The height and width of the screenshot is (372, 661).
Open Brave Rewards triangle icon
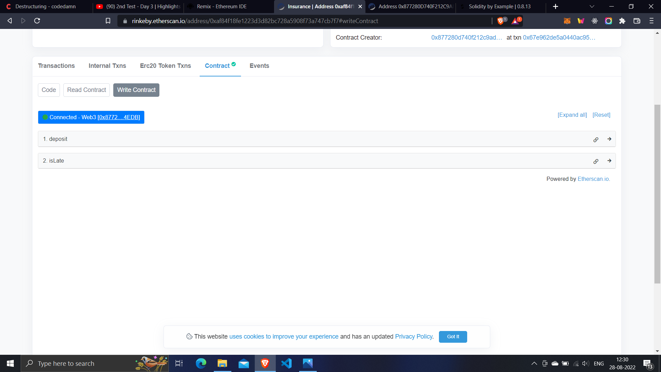pyautogui.click(x=516, y=21)
